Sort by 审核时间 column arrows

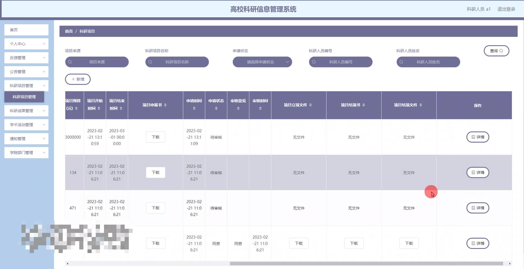[260, 108]
